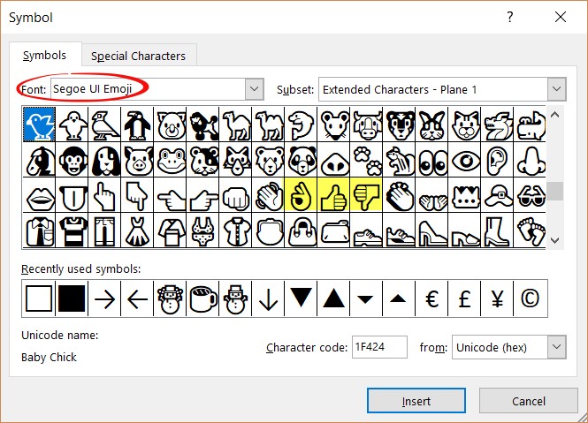Image resolution: width=588 pixels, height=423 pixels.
Task: Select the thumbs down emoji
Action: point(367,195)
